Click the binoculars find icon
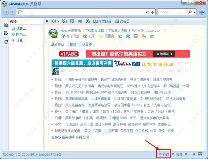This screenshot has height=159, width=208. click(88, 21)
